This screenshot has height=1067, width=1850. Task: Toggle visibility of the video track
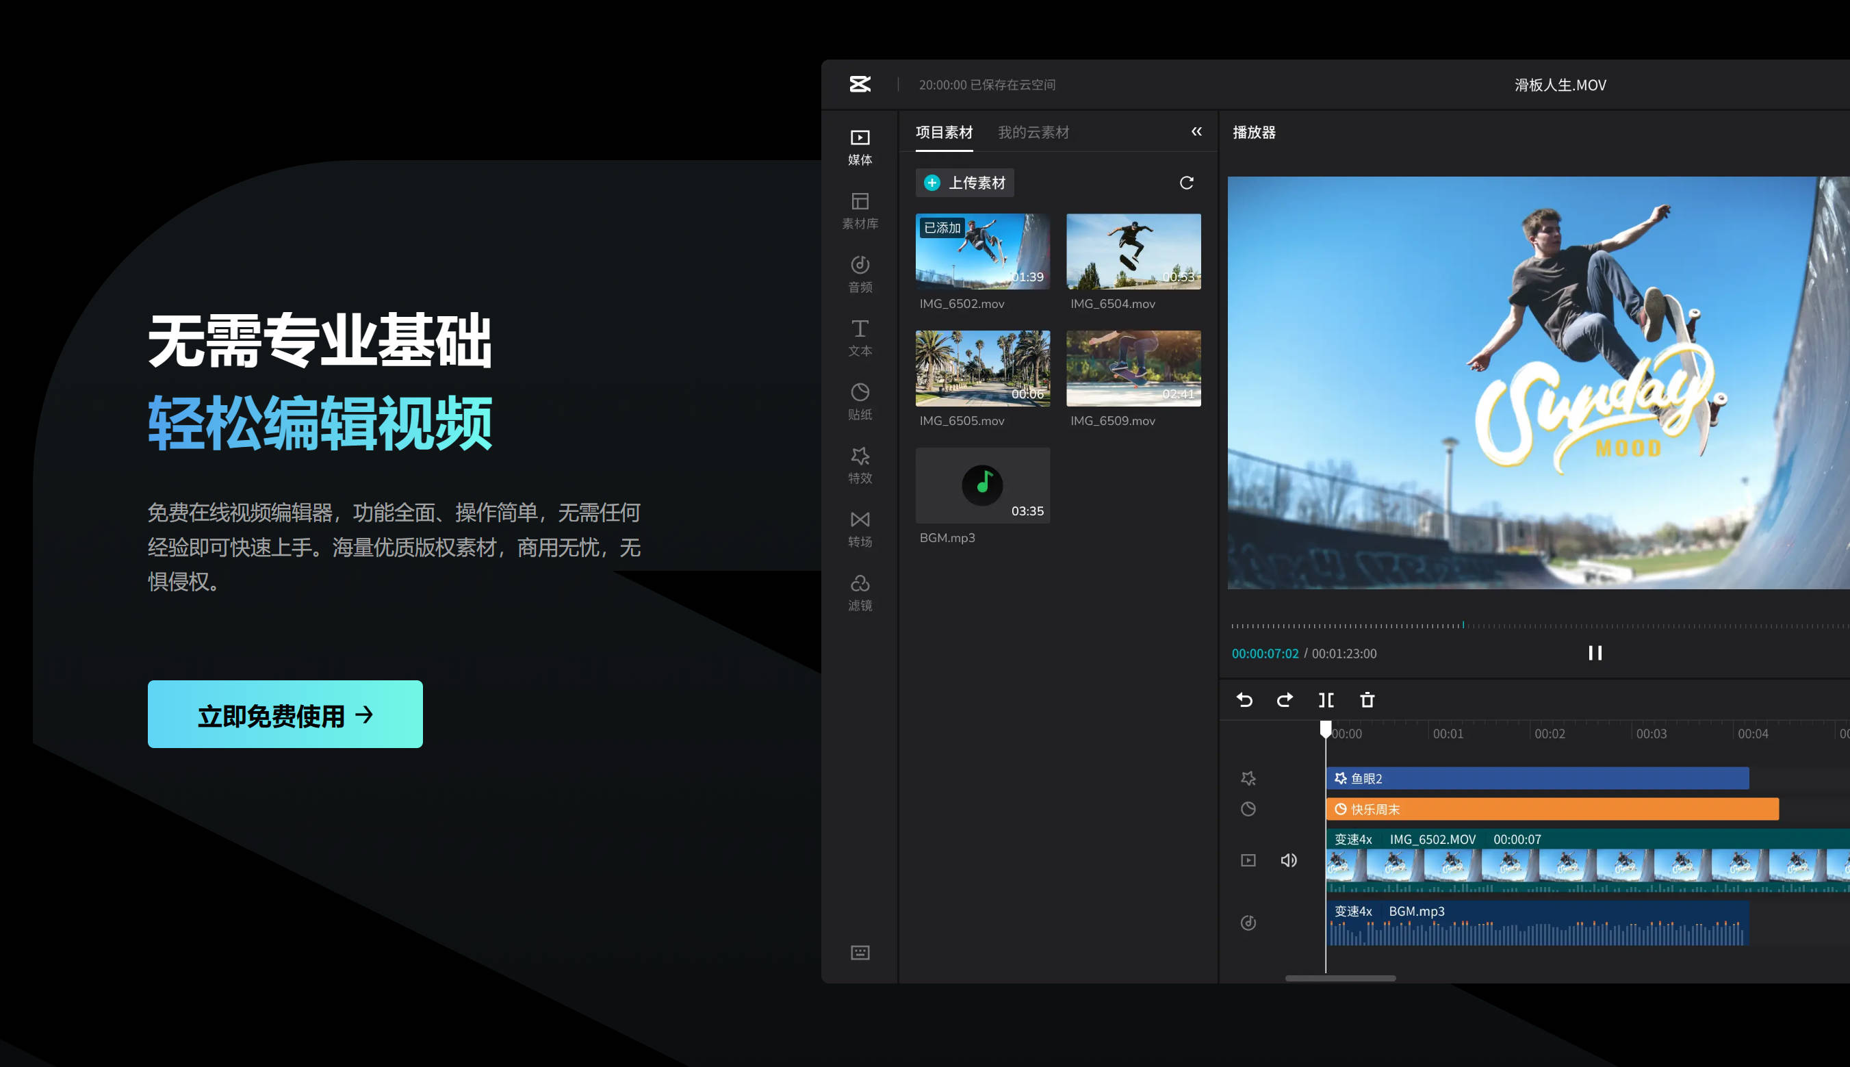(x=1248, y=860)
